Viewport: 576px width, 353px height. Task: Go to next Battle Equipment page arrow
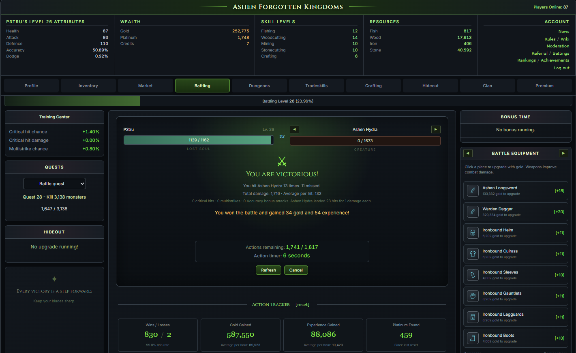(563, 153)
